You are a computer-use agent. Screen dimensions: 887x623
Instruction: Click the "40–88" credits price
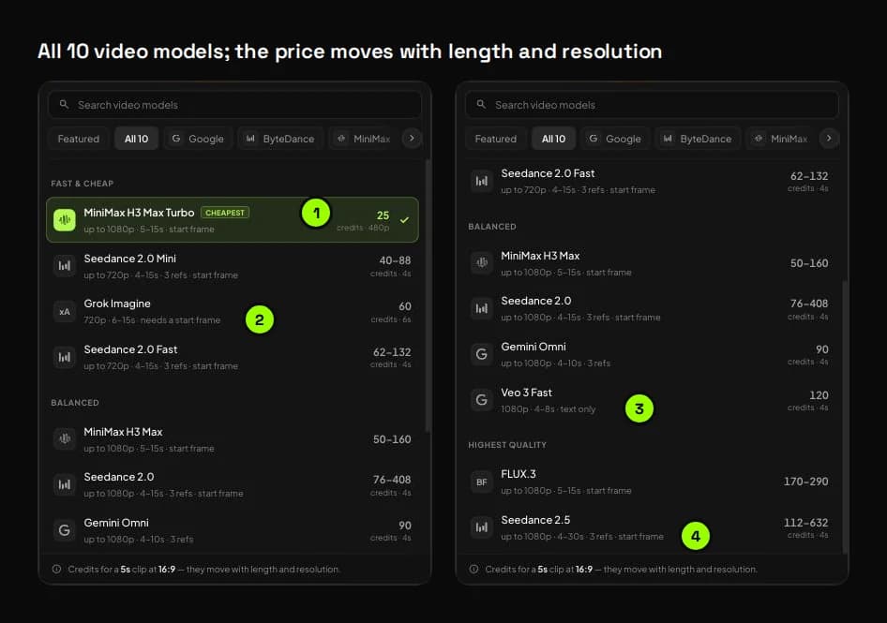coord(395,260)
